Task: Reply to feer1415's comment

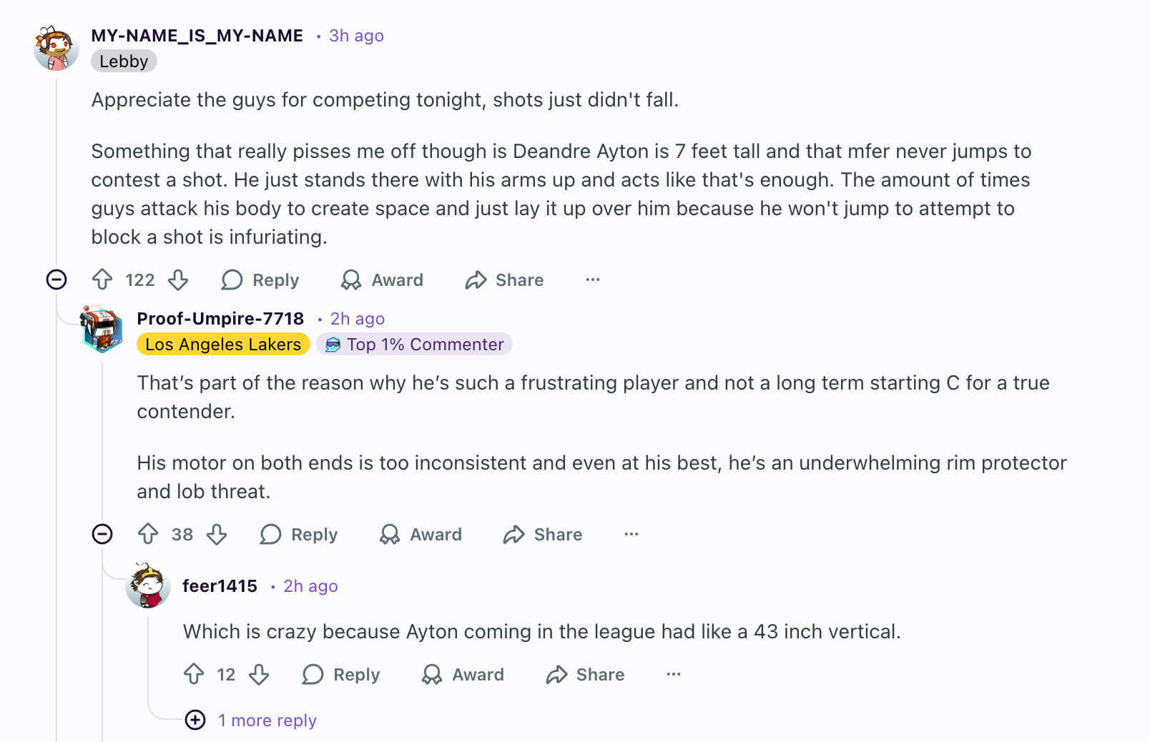Action: tap(341, 674)
